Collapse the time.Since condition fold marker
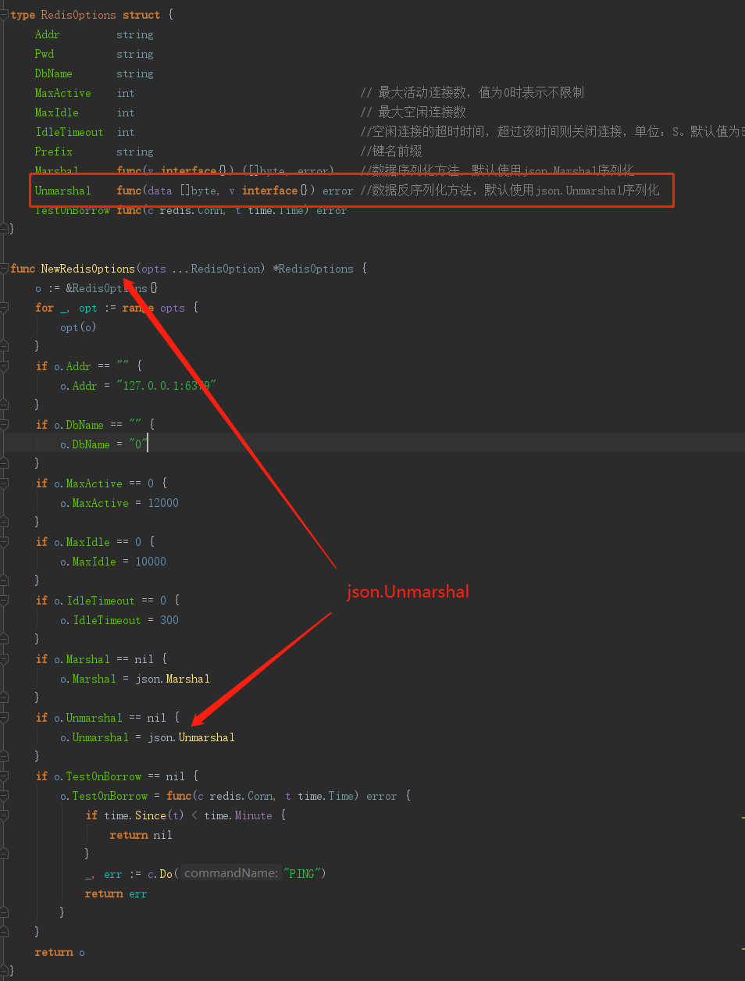The height and width of the screenshot is (981, 745). tap(5, 815)
